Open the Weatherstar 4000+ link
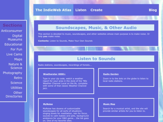The height and width of the screenshot is (122, 163). [x=54, y=74]
